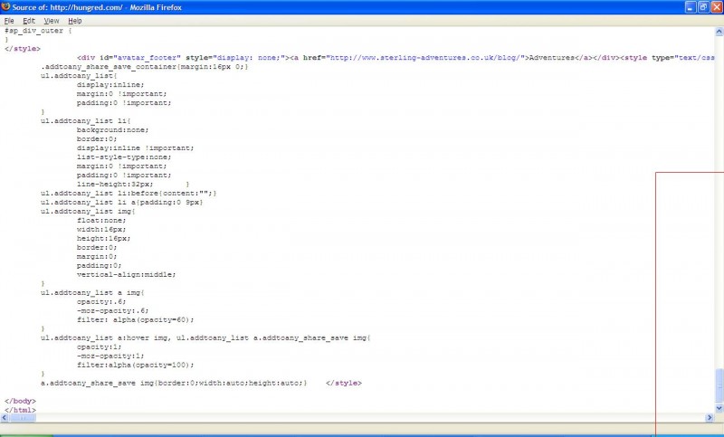724x437 pixels.
Task: Click the closing </body> tag line
Action: coord(20,401)
